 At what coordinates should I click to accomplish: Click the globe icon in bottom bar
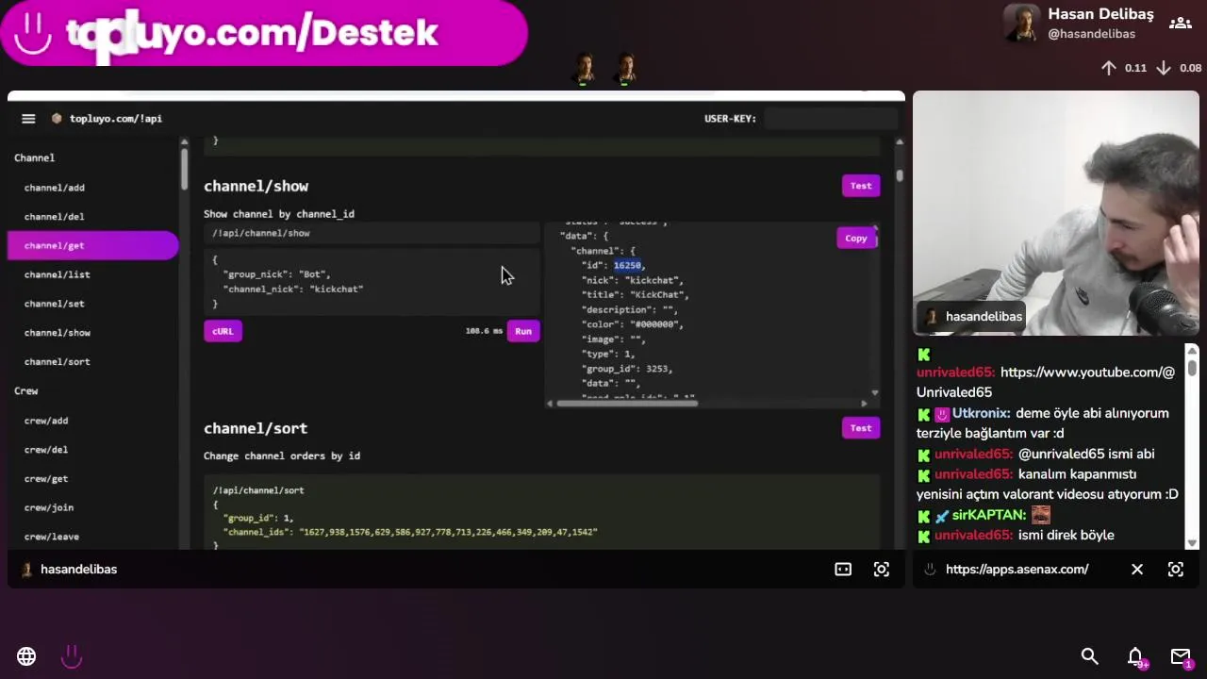click(26, 656)
